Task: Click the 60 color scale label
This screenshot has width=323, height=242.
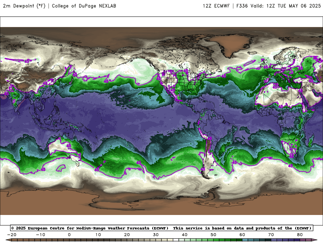Action: (242, 235)
